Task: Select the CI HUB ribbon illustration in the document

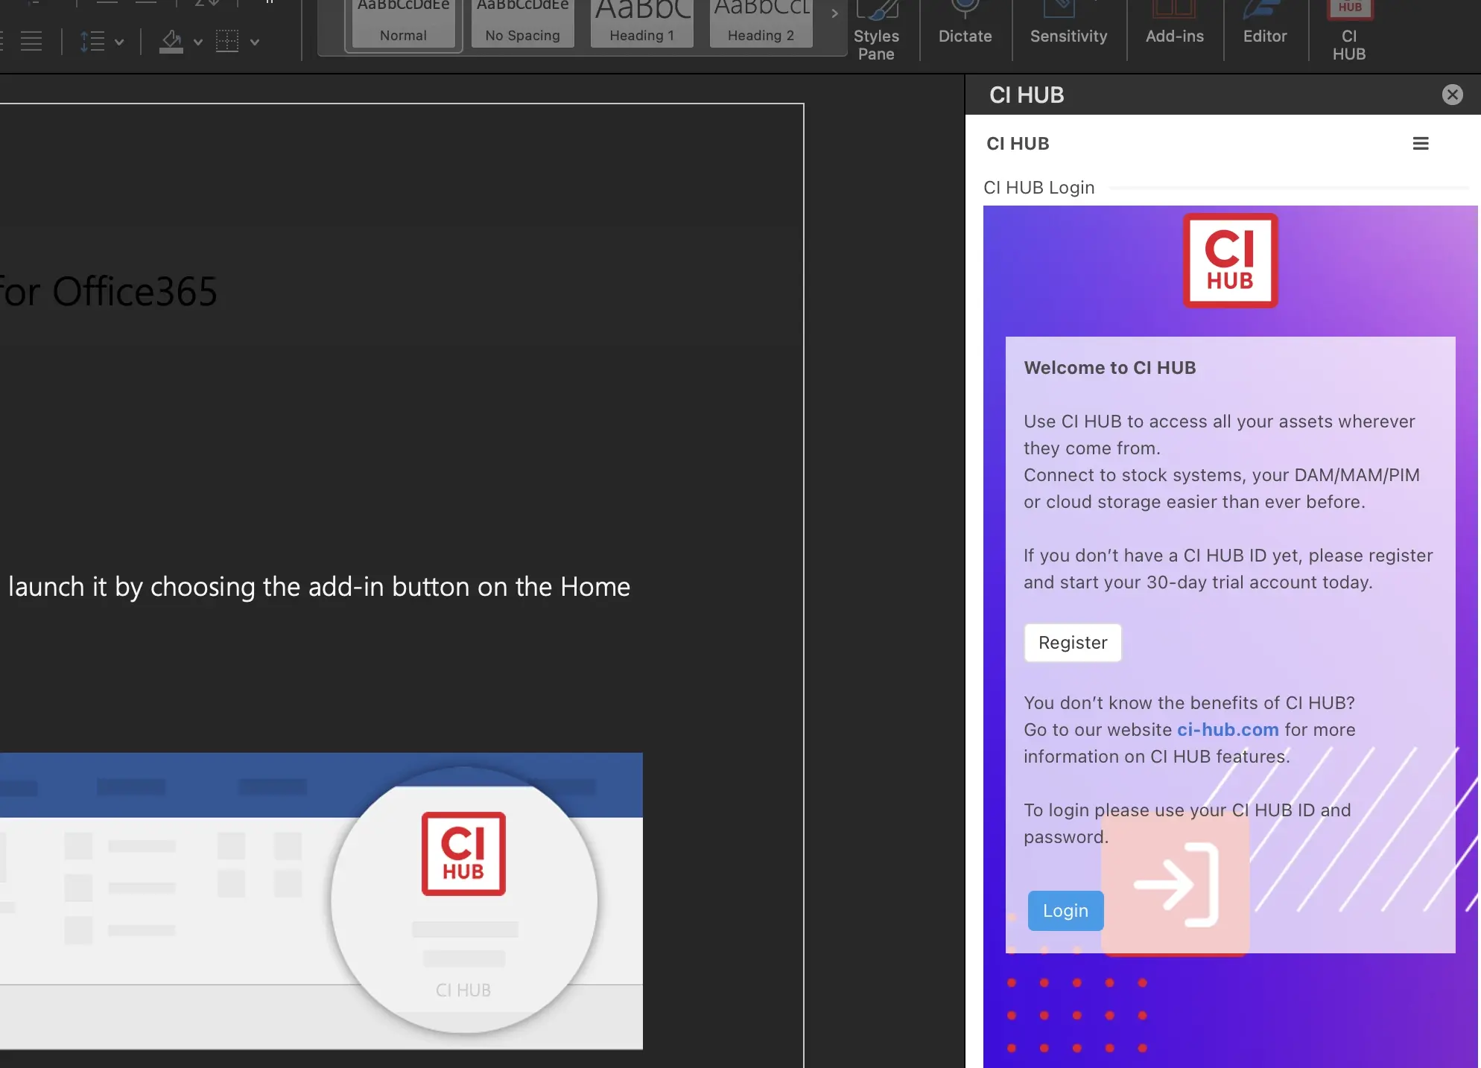Action: pyautogui.click(x=321, y=901)
